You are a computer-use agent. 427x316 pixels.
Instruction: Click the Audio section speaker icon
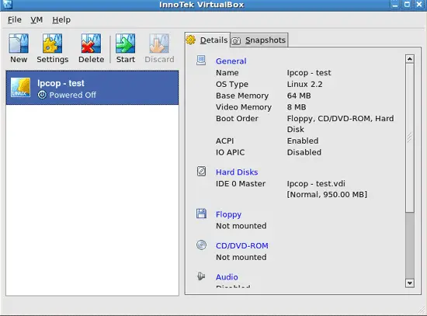201,276
